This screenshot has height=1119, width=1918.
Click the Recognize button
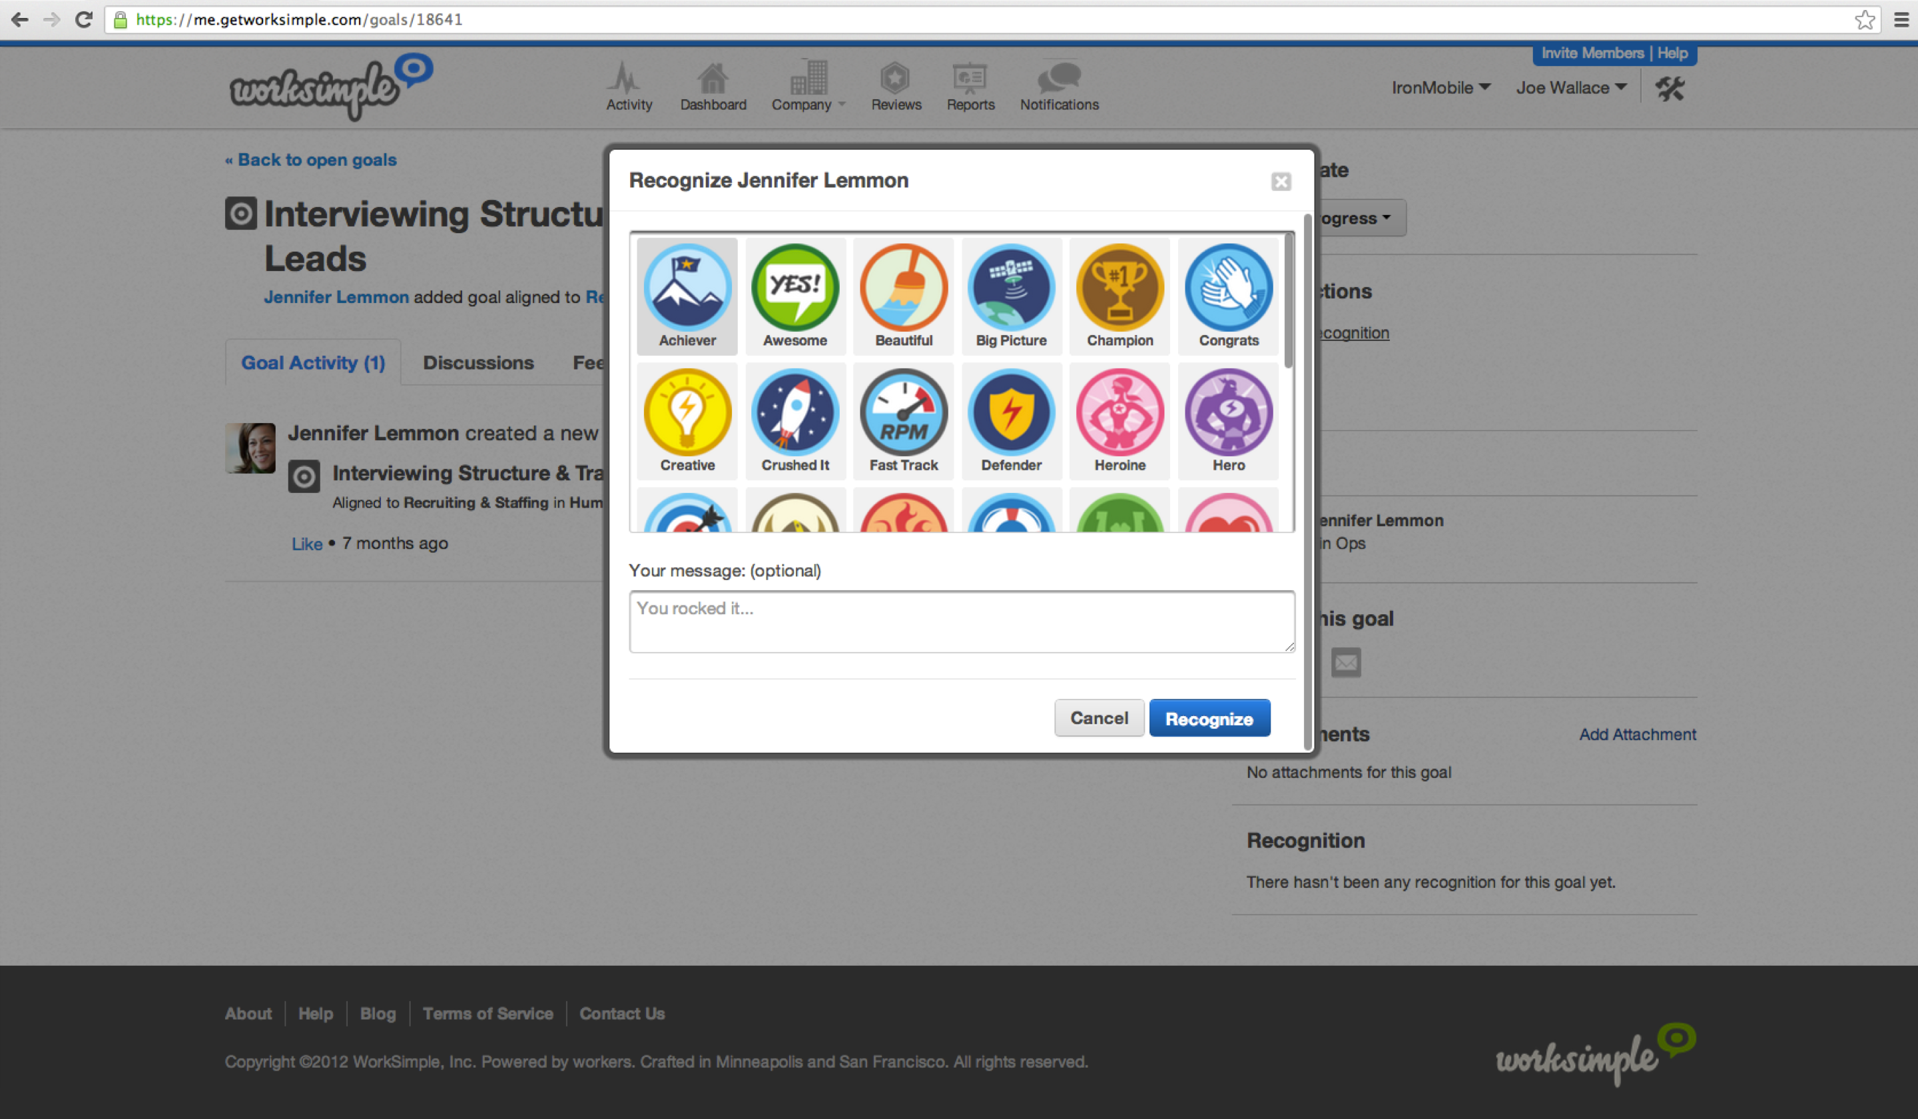click(x=1209, y=718)
